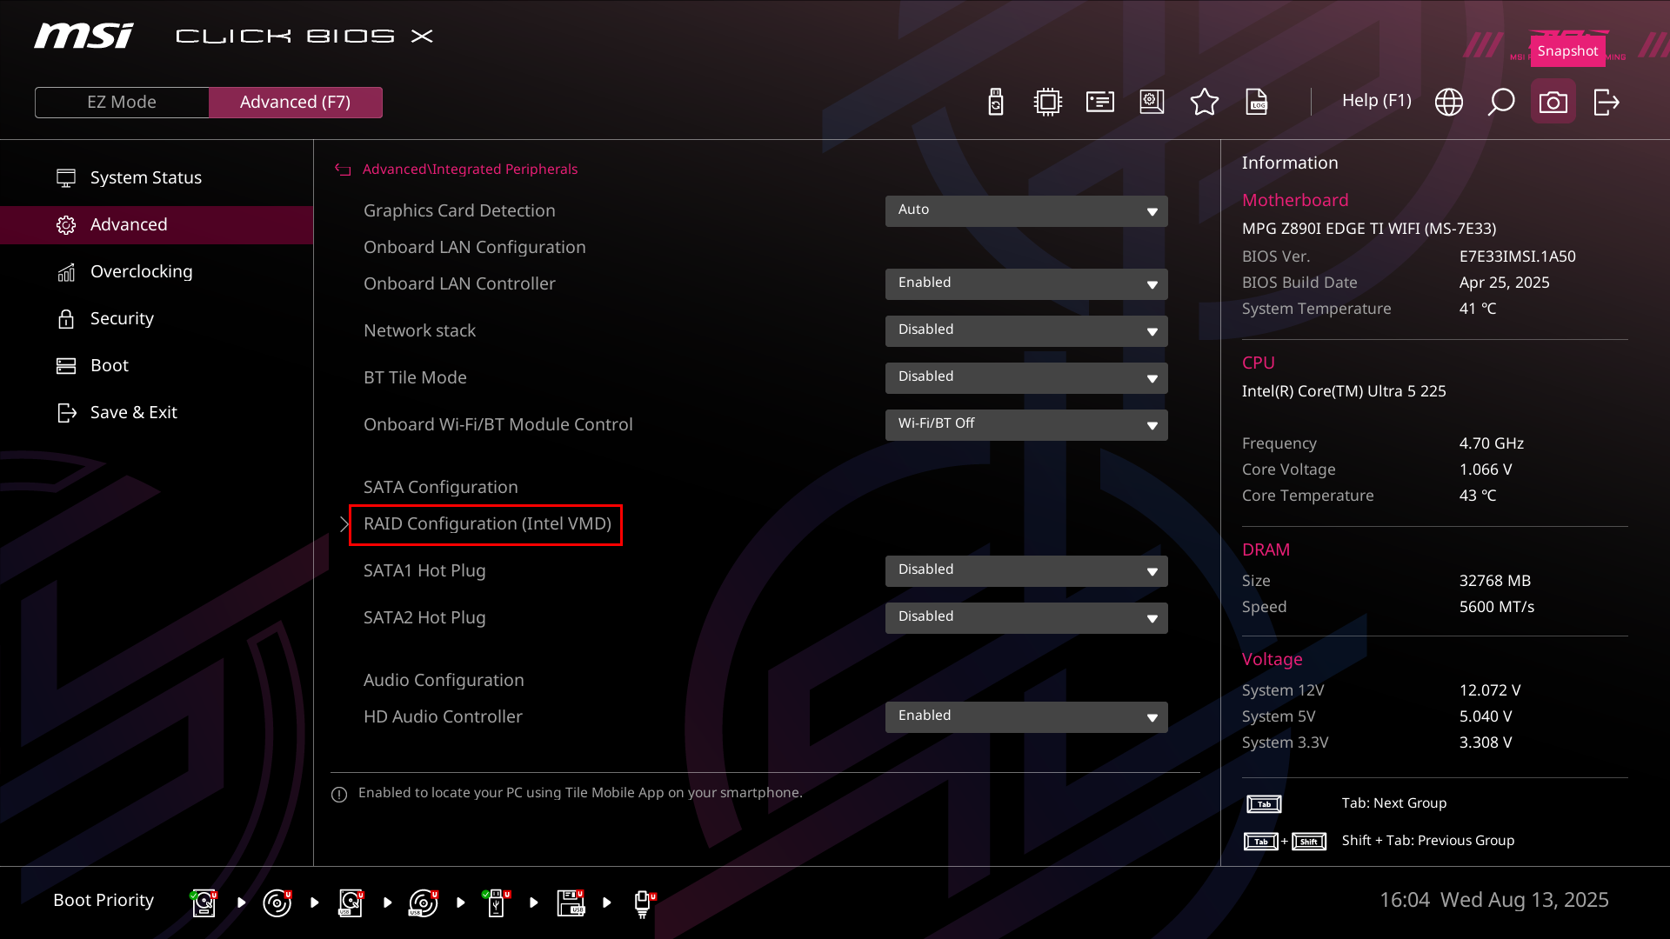Open Favorites star icon
The image size is (1670, 939).
tap(1205, 102)
